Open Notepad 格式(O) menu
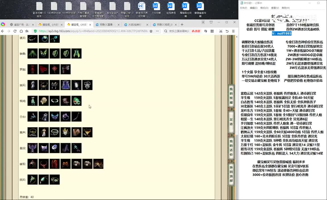The image size is (327, 200). [x=264, y=8]
